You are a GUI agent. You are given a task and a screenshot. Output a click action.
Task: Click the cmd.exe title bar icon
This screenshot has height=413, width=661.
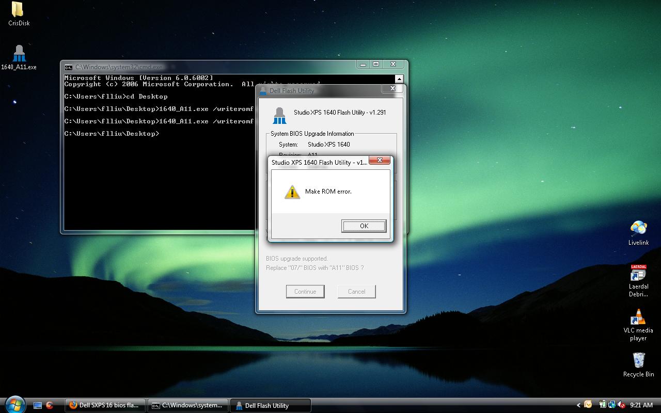pos(69,67)
